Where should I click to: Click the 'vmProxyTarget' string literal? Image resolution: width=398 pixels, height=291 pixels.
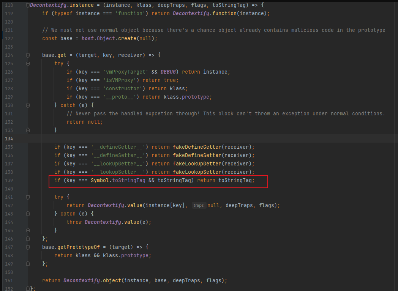click(x=126, y=72)
